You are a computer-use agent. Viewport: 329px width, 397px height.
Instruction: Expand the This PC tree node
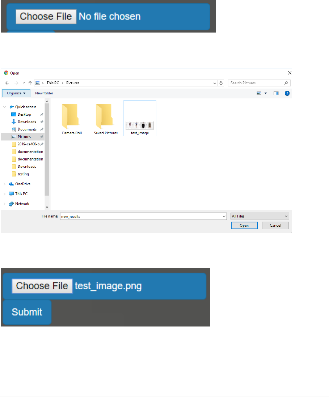(4, 194)
